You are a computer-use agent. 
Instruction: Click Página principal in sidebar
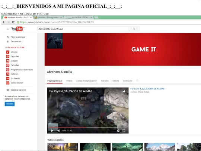(x=18, y=37)
